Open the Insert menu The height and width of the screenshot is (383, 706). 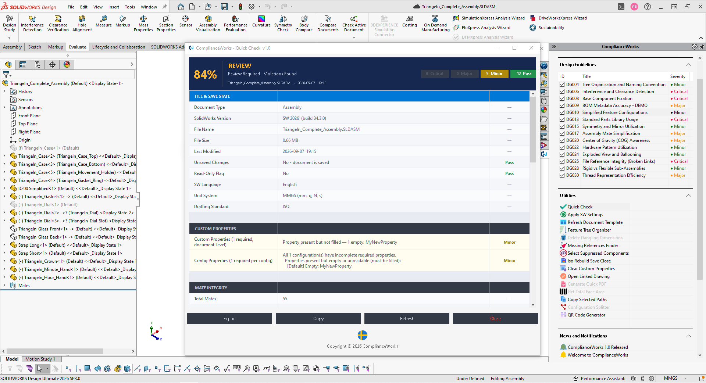coord(114,7)
